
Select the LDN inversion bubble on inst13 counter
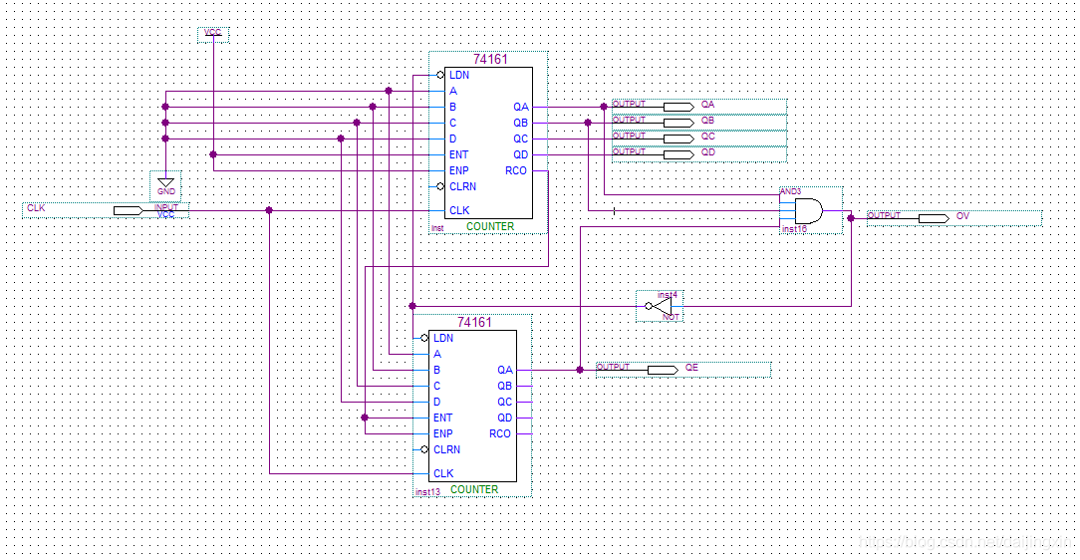(424, 338)
